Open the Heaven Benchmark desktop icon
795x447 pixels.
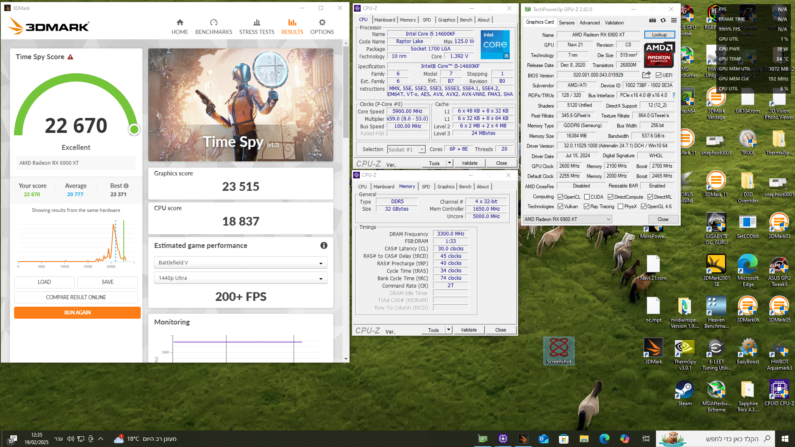[x=716, y=312]
